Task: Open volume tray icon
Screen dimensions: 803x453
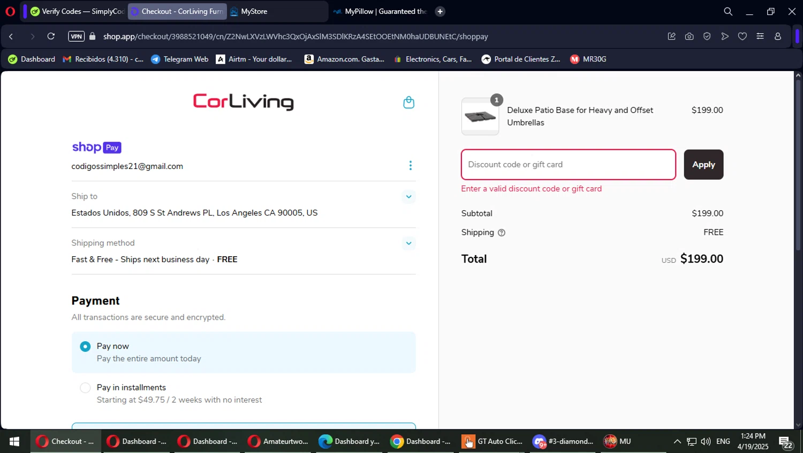Action: [706, 441]
